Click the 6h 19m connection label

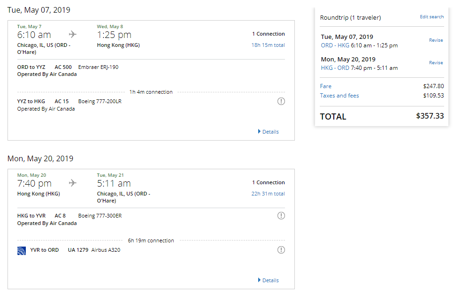(x=151, y=240)
